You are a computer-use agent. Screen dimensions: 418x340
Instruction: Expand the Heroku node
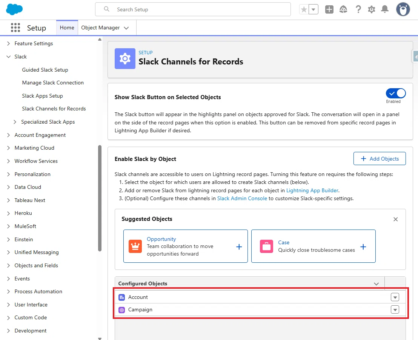(9, 213)
